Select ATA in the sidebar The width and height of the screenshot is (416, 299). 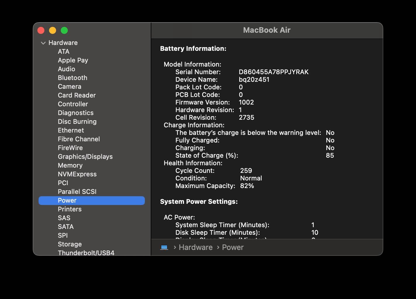(x=63, y=51)
